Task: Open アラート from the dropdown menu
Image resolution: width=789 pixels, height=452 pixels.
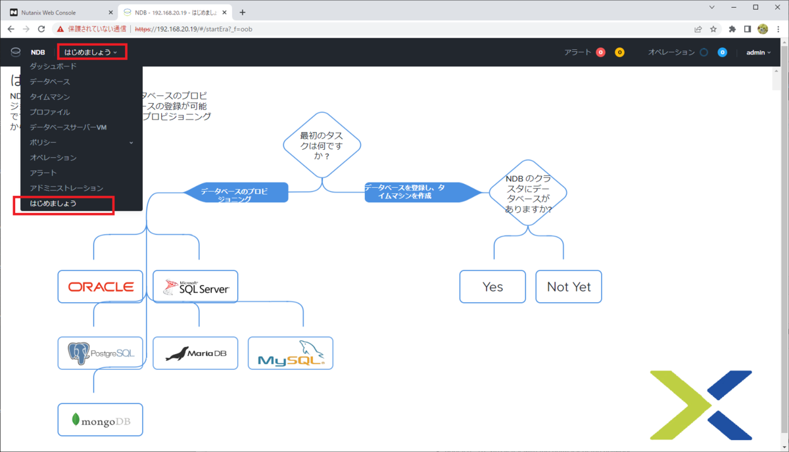Action: (43, 173)
